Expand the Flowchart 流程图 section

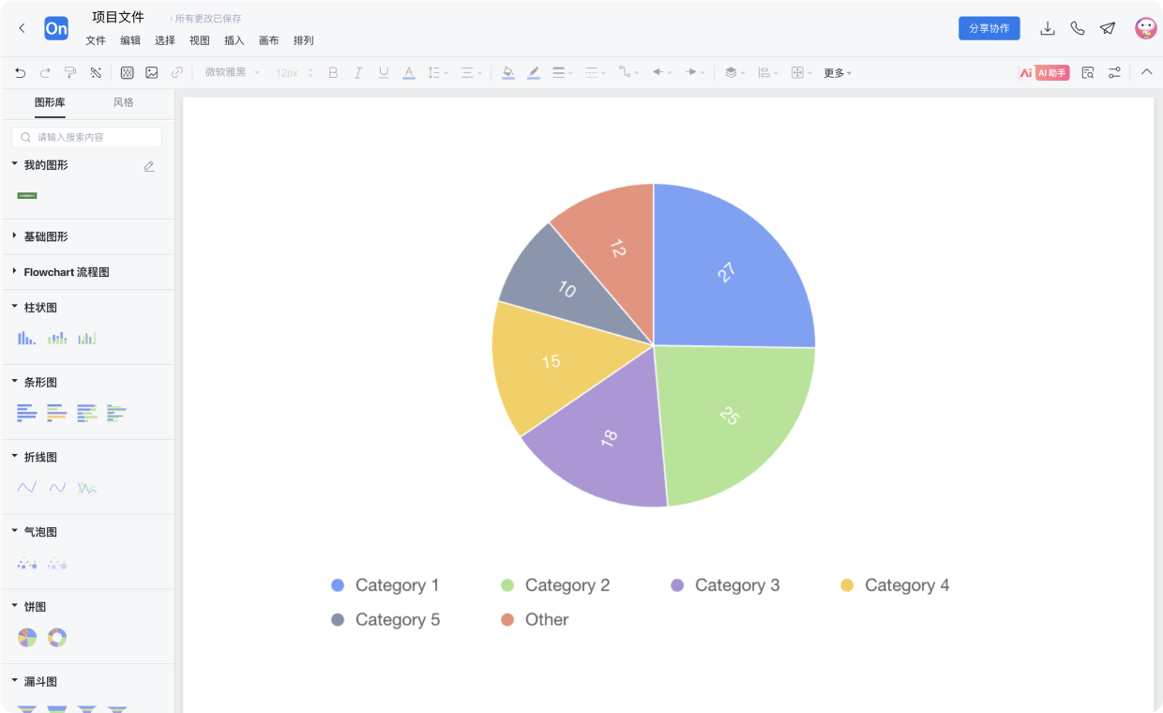click(x=66, y=272)
